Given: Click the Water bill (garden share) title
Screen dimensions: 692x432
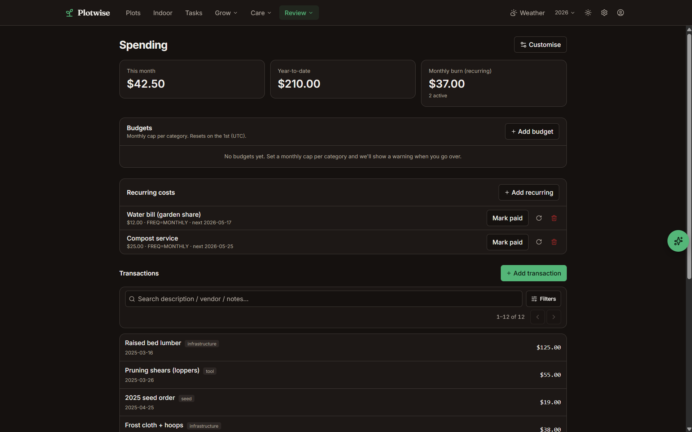Looking at the screenshot, I should [x=164, y=215].
